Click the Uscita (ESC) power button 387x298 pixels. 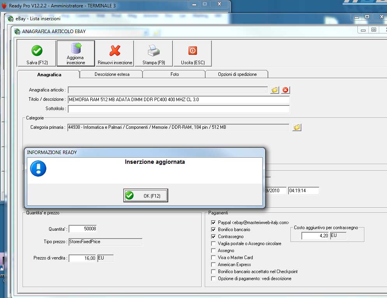[193, 54]
